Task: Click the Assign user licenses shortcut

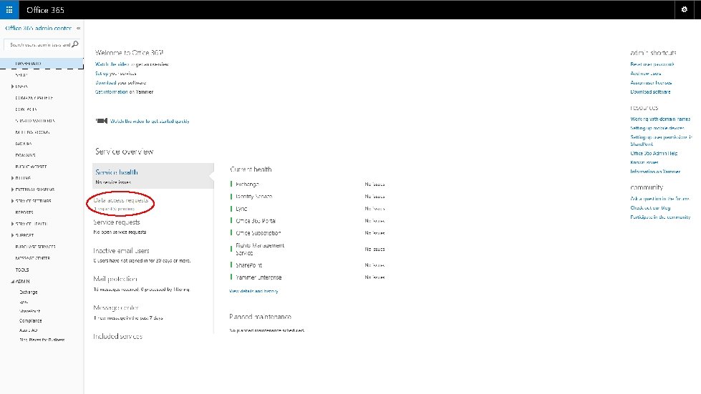Action: pyautogui.click(x=651, y=82)
